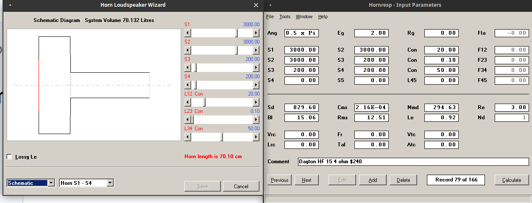Click the Rms input field

[371, 118]
